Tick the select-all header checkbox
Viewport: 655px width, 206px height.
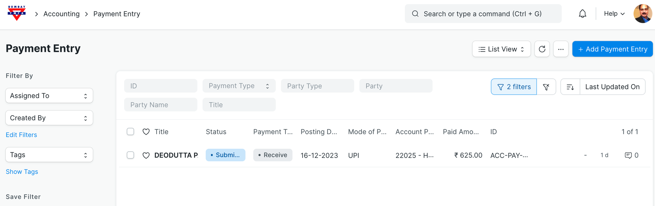tap(130, 132)
